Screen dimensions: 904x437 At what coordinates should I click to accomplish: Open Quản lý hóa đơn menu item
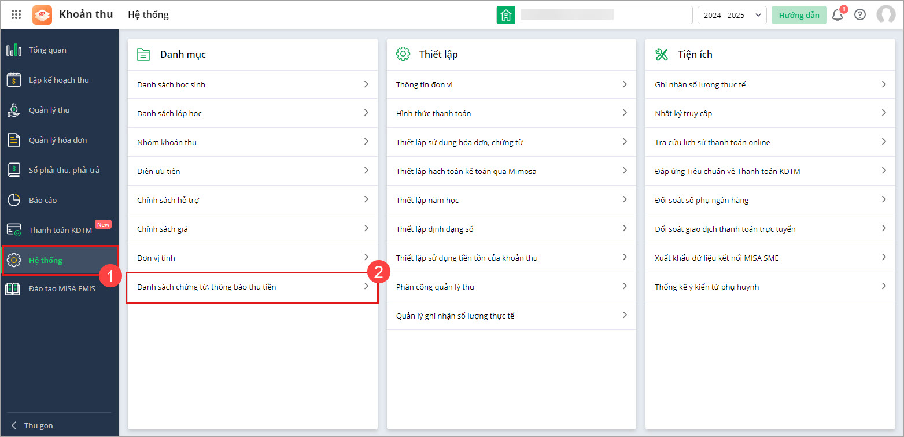(60, 140)
